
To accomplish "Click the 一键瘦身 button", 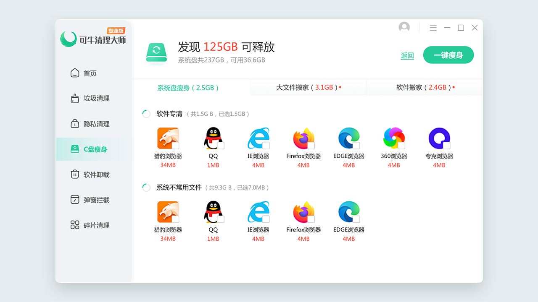I will tap(448, 55).
